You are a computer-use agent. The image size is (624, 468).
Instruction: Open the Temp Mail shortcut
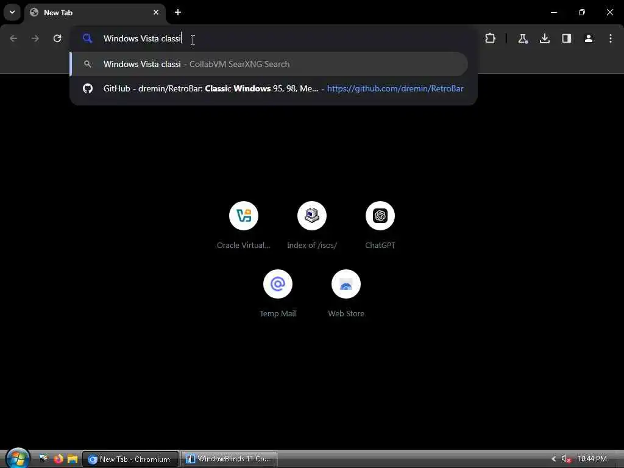(x=278, y=284)
